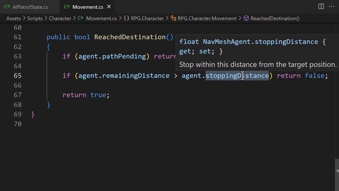Screen dimensions: 339x191
Task: Click the ReachedDestination method name on line 61
Action: coord(130,37)
